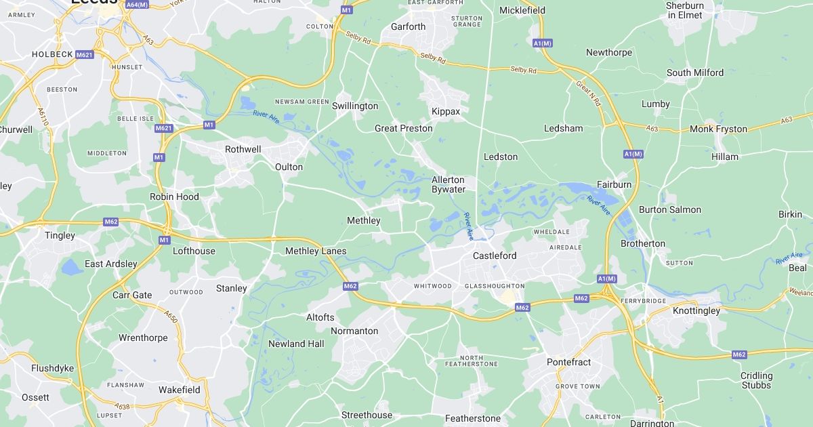Click the M62 shield south of Glasshoughton
Screen dimensions: 813x427
coord(522,308)
